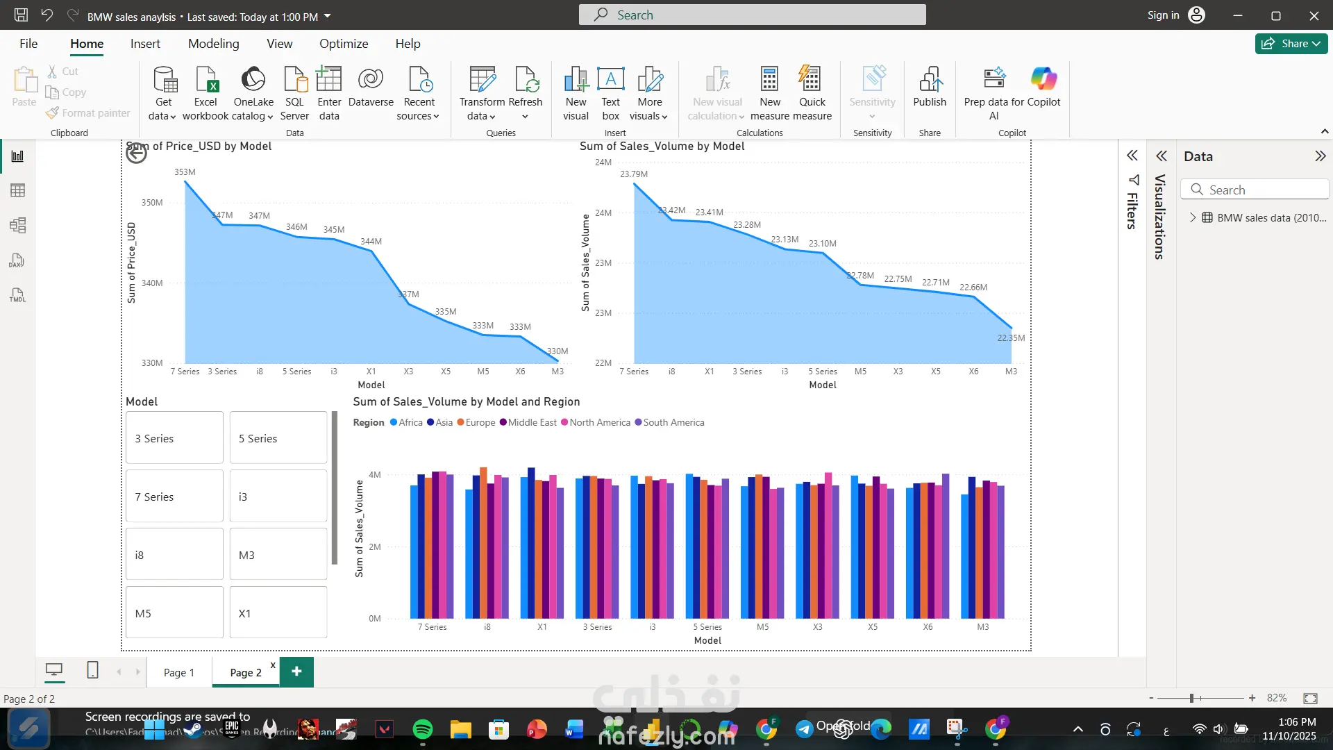This screenshot has width=1333, height=750.
Task: Select the 3 Series slicer tile
Action: [x=174, y=438]
